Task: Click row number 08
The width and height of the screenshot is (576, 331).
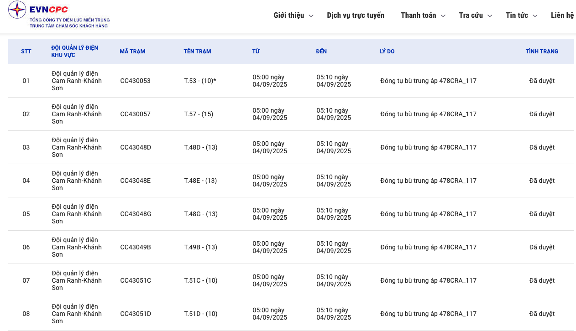Action: click(x=26, y=314)
